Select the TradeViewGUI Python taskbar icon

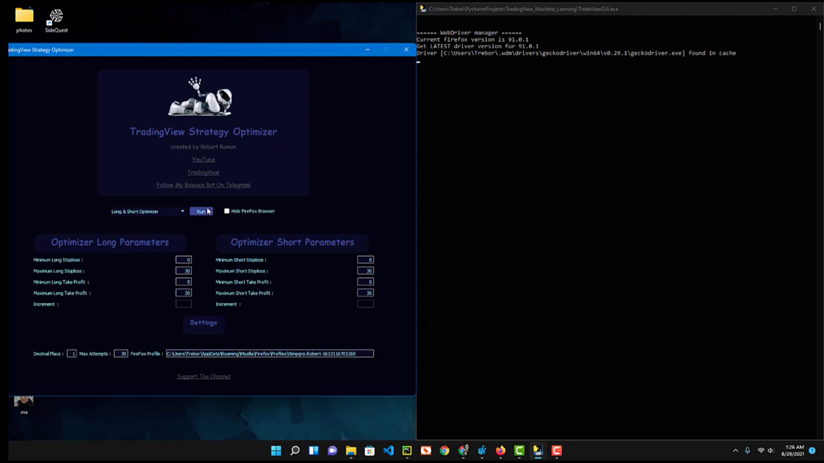[538, 451]
